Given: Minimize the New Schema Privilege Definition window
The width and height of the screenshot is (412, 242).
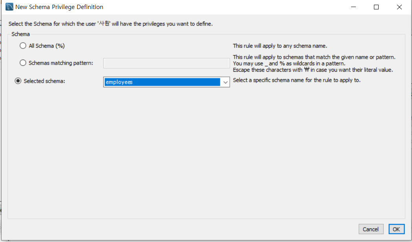Looking at the screenshot, I should point(353,7).
